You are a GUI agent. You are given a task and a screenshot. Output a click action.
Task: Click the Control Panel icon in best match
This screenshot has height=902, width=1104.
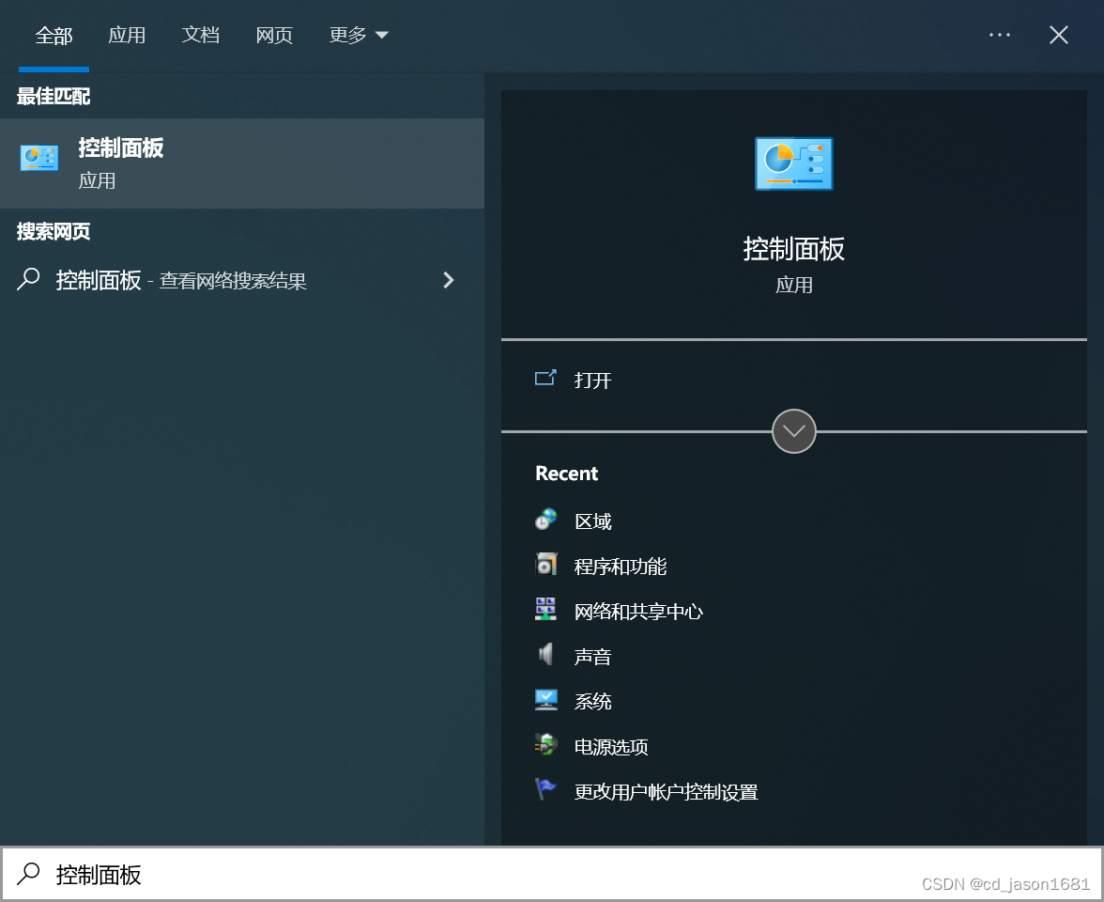[x=39, y=158]
